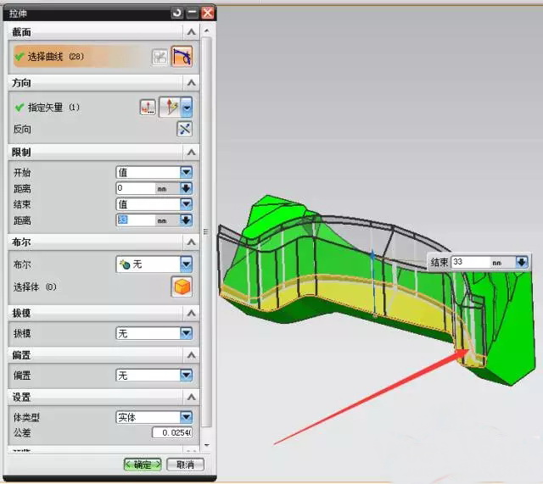543x484 pixels.
Task: Click the sketch section icon
Action: pos(160,57)
